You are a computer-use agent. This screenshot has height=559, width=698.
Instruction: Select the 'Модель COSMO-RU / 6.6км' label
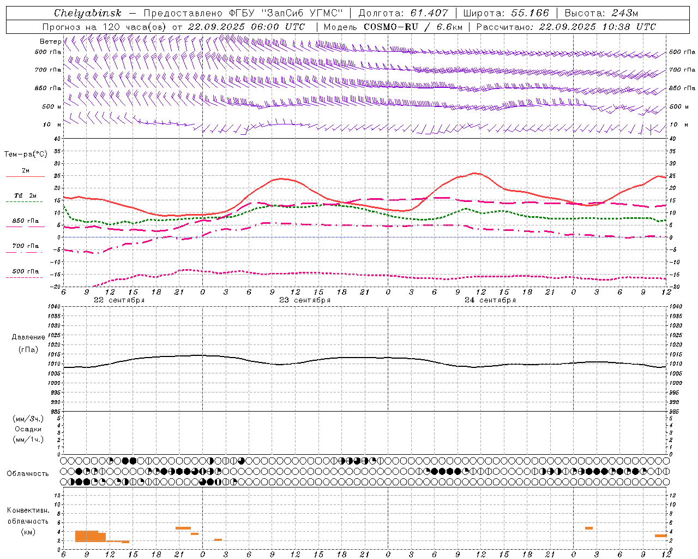point(393,27)
